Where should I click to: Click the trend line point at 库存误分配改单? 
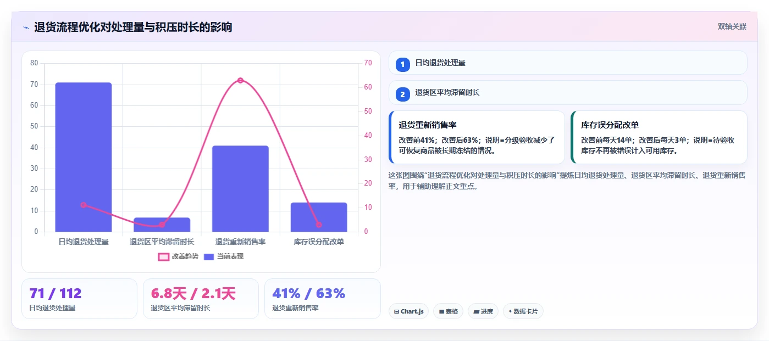point(319,225)
